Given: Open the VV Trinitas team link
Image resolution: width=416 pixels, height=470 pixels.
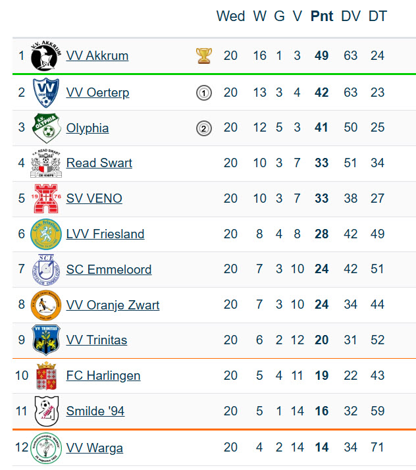Looking at the screenshot, I should click(x=97, y=340).
